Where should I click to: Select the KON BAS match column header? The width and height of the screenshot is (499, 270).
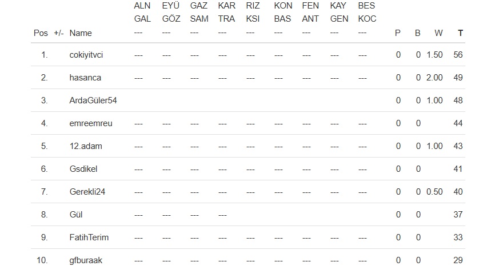283,13
